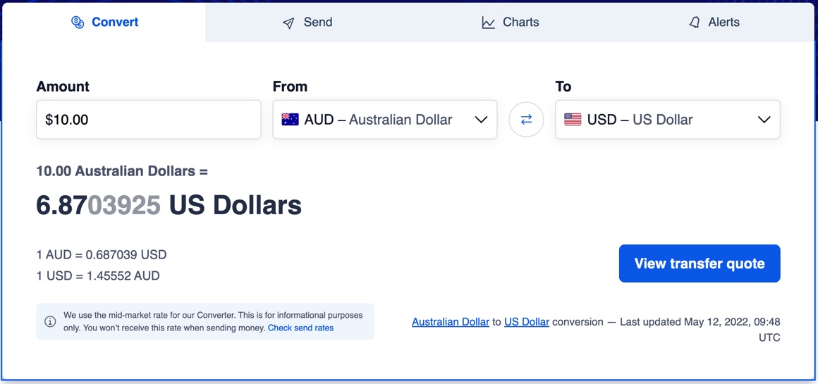Follow the US Dollar link

coord(527,322)
